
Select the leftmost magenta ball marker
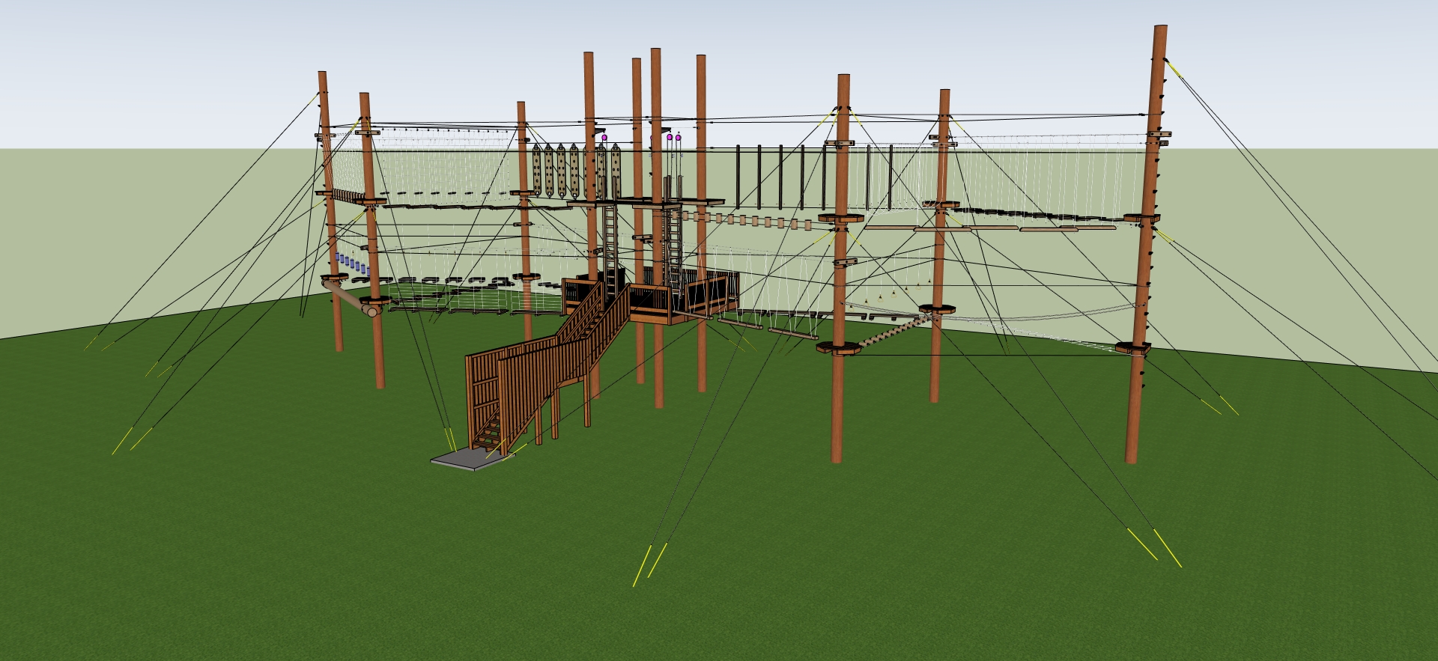[x=604, y=138]
